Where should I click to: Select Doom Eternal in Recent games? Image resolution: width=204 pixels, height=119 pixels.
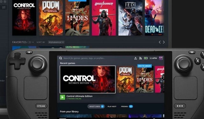coord(126,79)
